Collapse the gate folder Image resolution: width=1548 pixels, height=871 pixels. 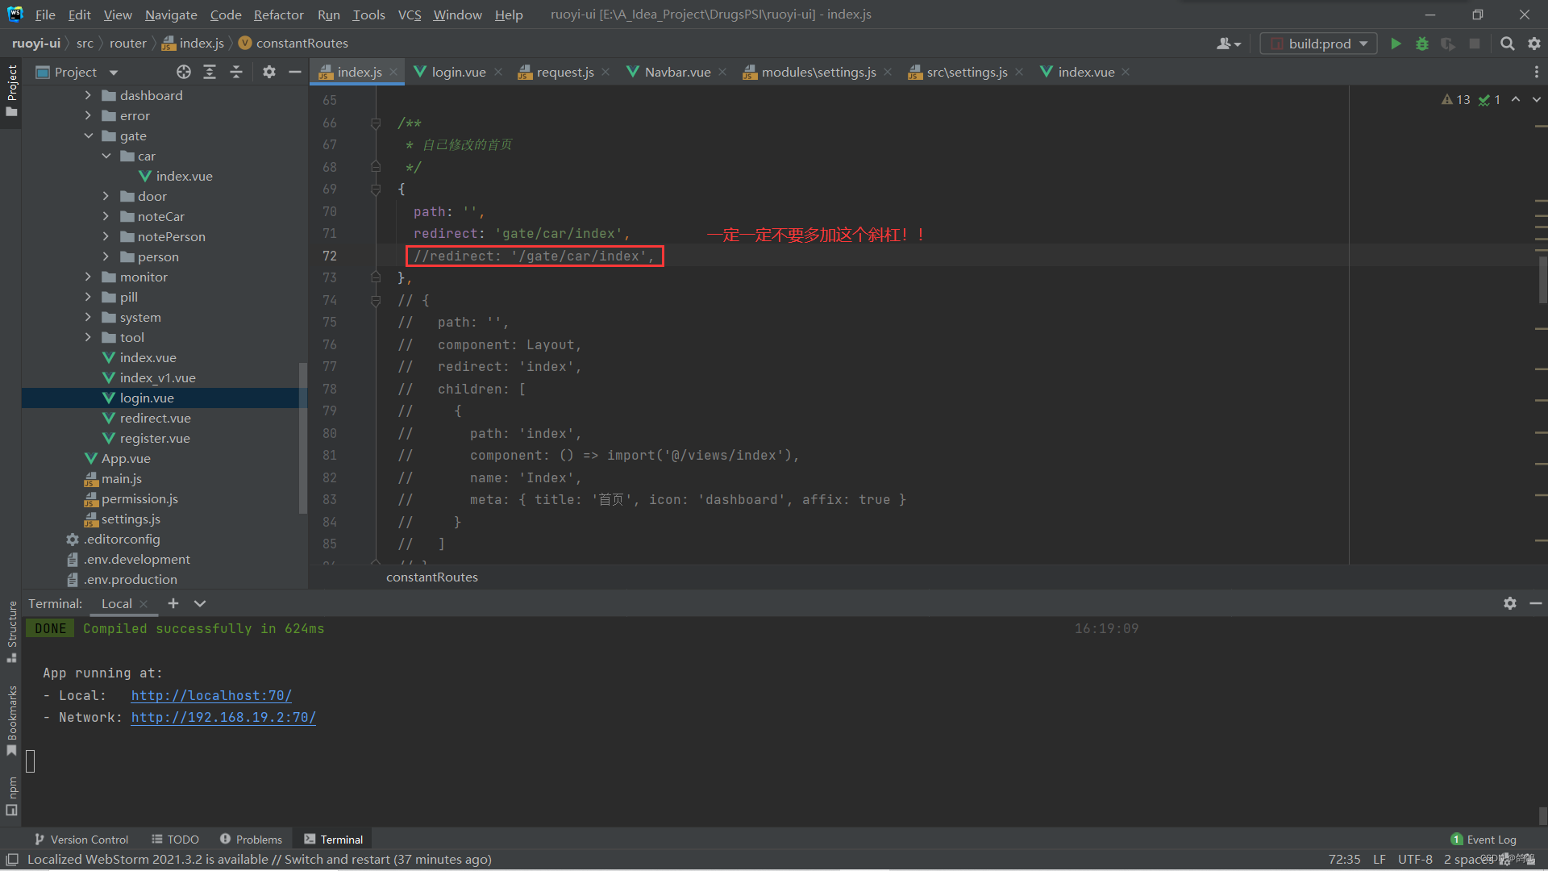click(x=88, y=135)
